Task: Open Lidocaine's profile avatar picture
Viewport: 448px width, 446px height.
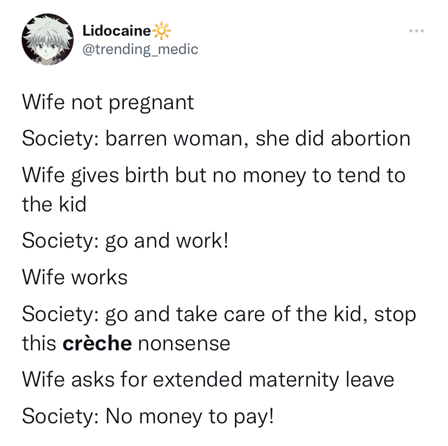Action: (x=47, y=40)
